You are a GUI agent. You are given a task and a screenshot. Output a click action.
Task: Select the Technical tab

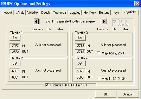tap(60, 13)
